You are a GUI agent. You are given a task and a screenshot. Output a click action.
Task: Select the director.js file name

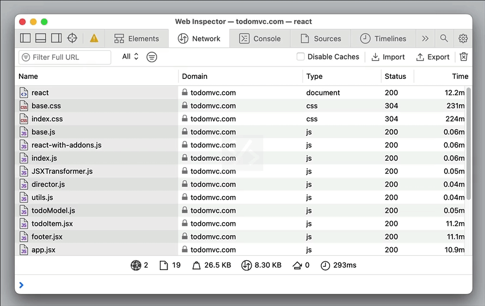click(x=48, y=184)
